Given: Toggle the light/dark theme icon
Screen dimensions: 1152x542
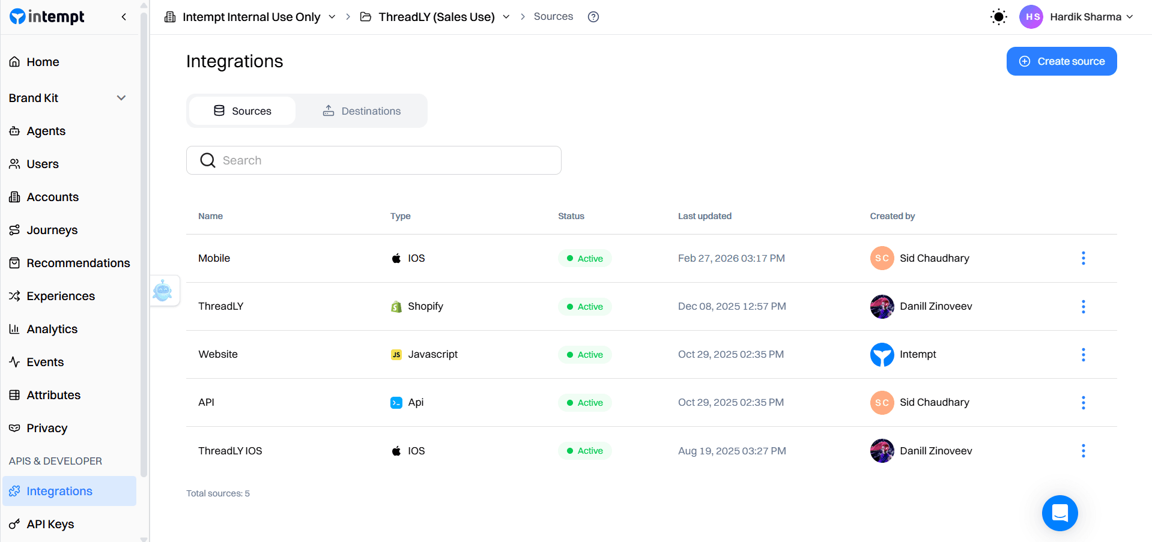Looking at the screenshot, I should click(998, 17).
